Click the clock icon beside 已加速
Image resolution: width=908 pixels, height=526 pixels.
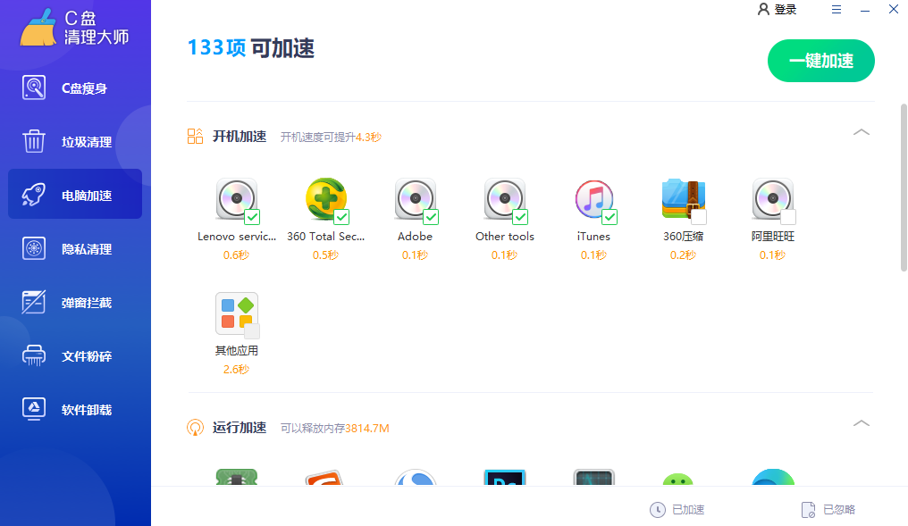click(x=657, y=510)
